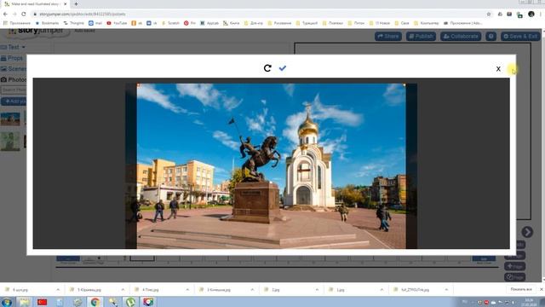This screenshot has width=545, height=307.
Task: Close the downloads bar
Action: pos(542,290)
